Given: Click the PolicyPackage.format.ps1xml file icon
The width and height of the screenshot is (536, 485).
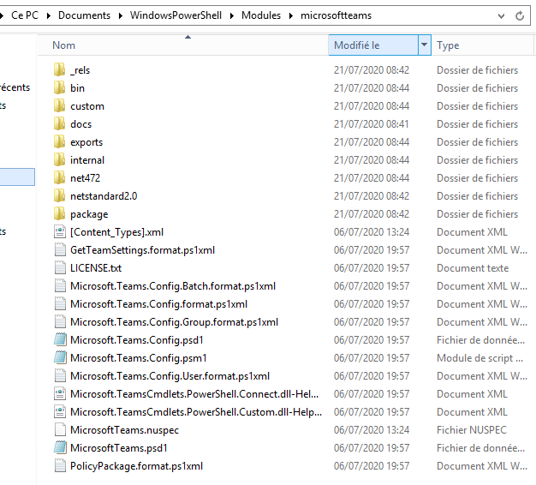Looking at the screenshot, I should tap(60, 466).
